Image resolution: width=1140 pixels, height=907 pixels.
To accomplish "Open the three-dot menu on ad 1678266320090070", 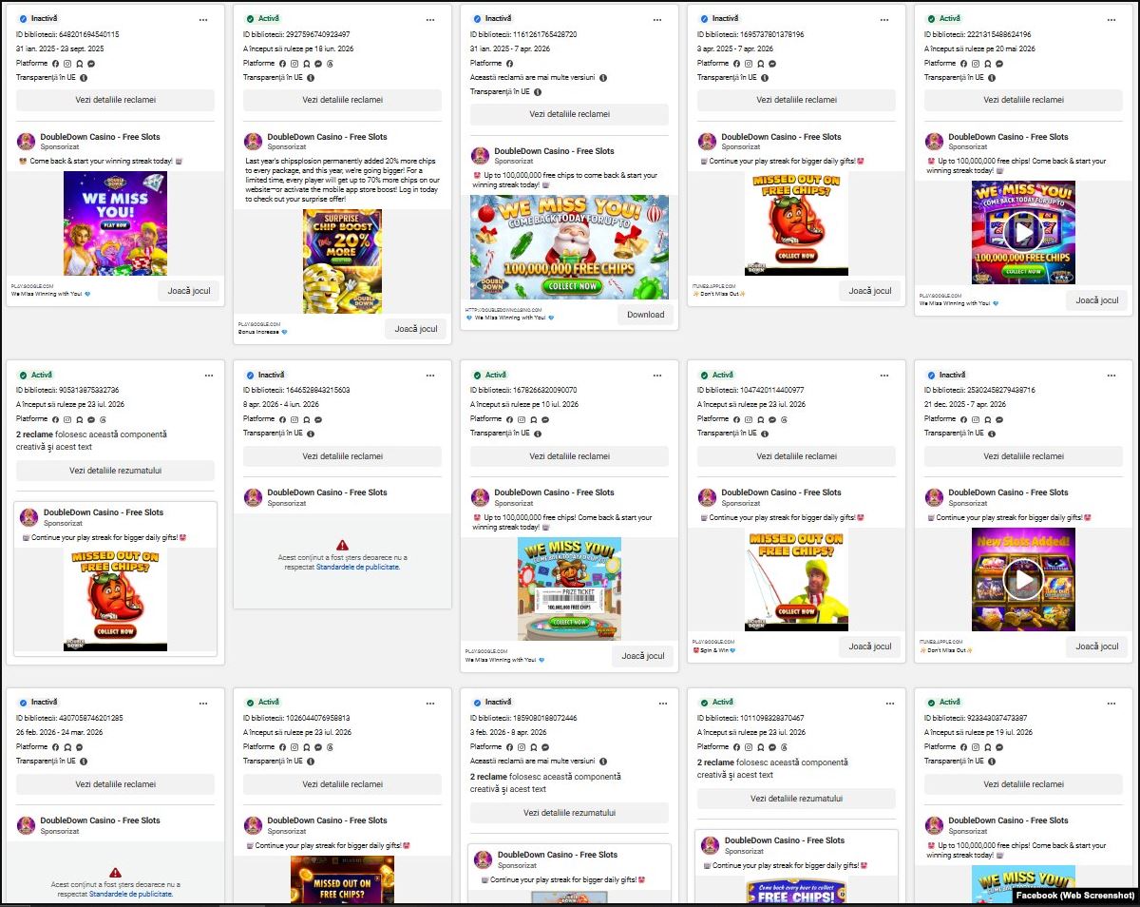I will click(657, 376).
